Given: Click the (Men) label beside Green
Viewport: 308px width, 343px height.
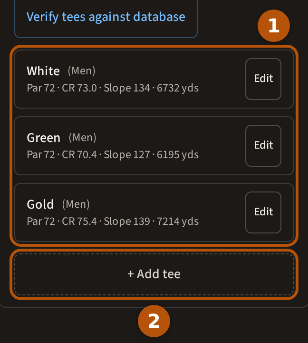Looking at the screenshot, I should [x=83, y=138].
